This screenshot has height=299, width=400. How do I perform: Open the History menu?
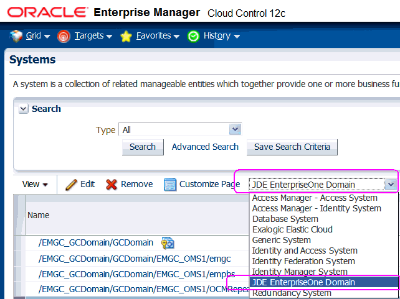[221, 36]
